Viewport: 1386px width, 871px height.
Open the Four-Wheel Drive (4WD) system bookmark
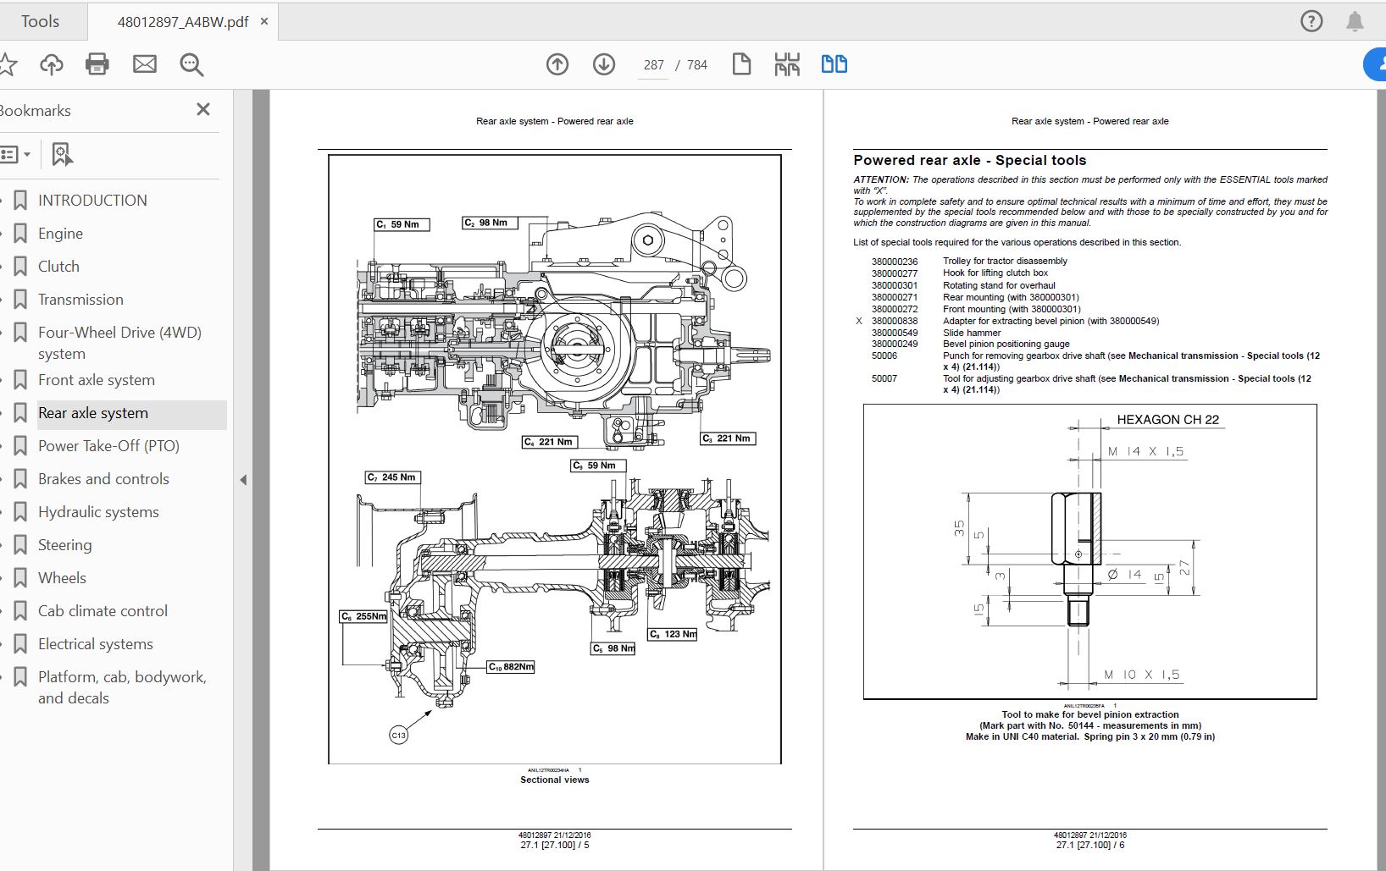click(119, 343)
